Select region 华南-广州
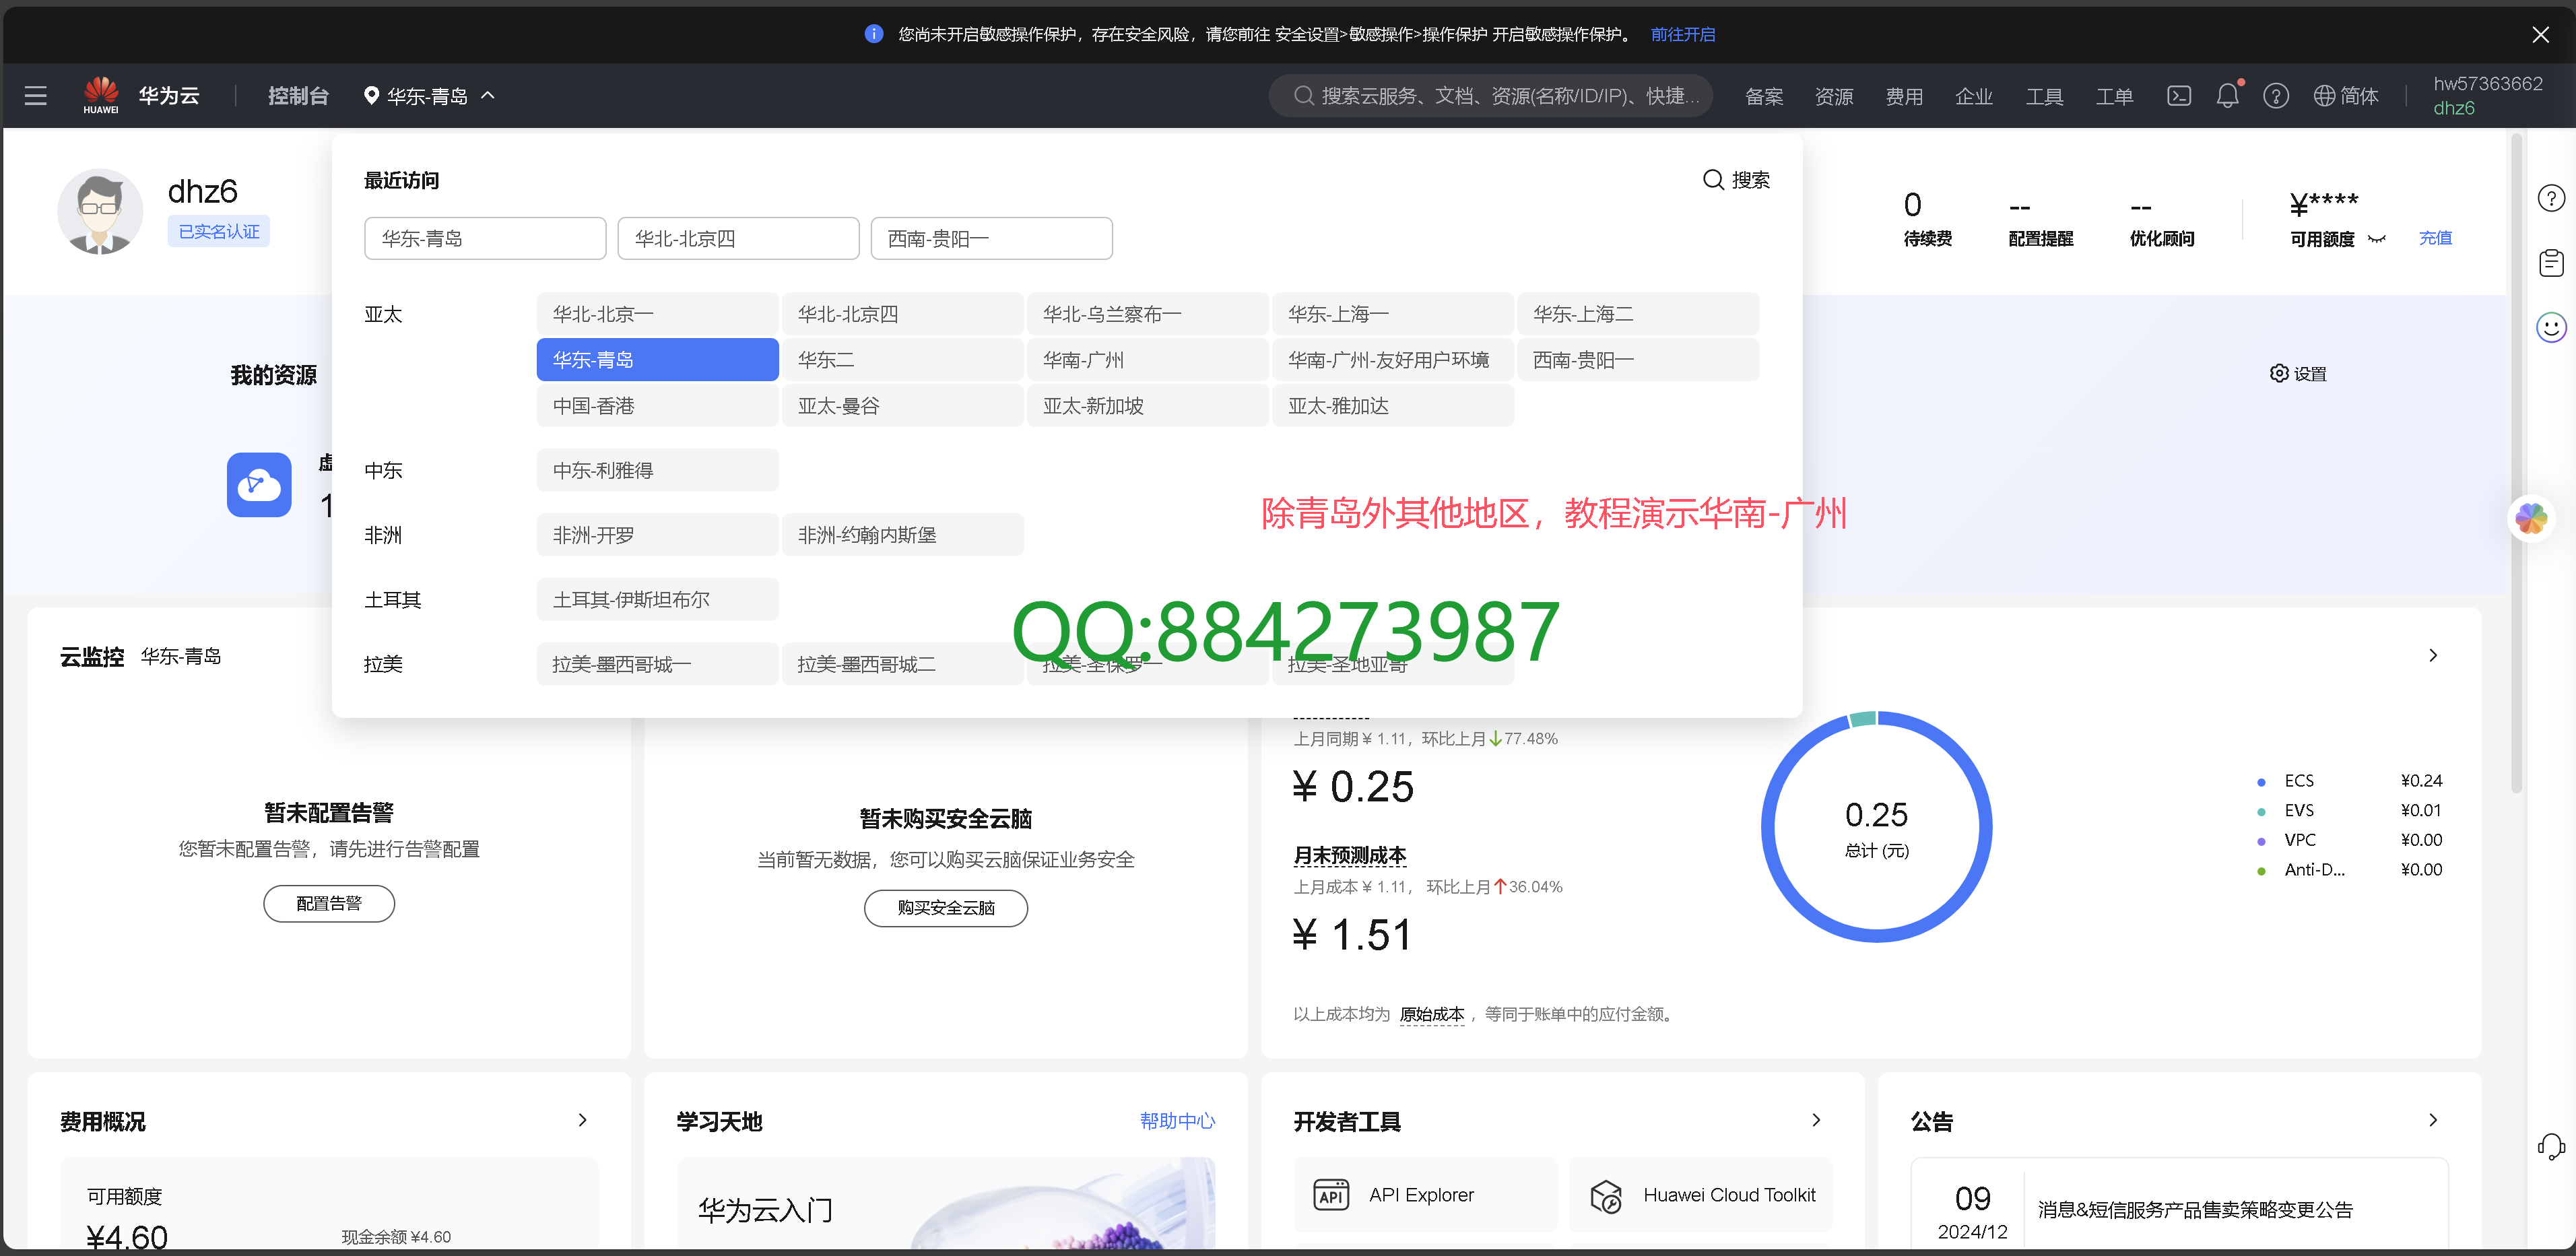The height and width of the screenshot is (1256, 2576). 1147,360
